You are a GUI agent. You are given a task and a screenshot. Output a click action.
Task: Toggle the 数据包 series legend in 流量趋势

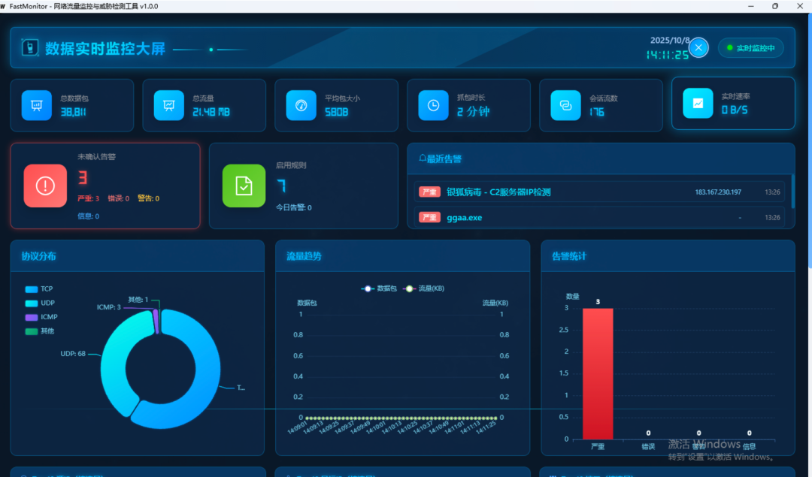(x=379, y=288)
